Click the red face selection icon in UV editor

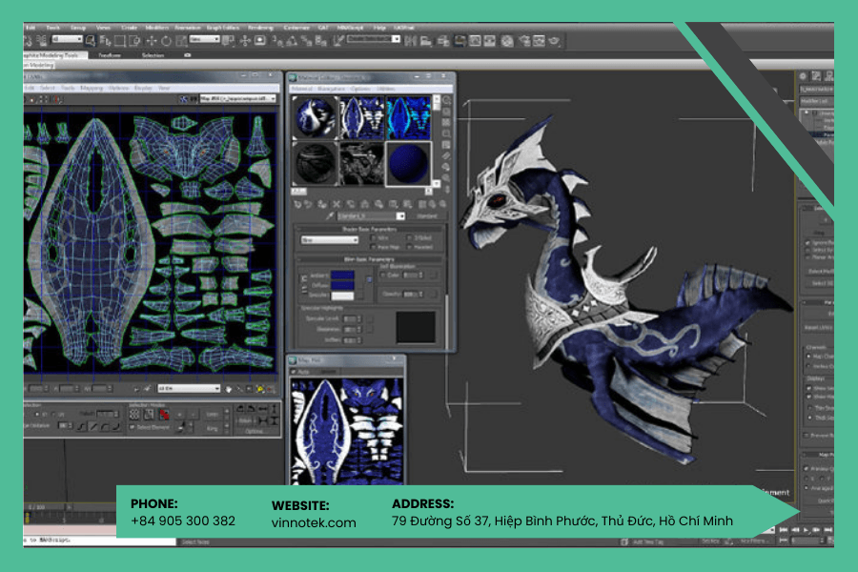(x=164, y=415)
